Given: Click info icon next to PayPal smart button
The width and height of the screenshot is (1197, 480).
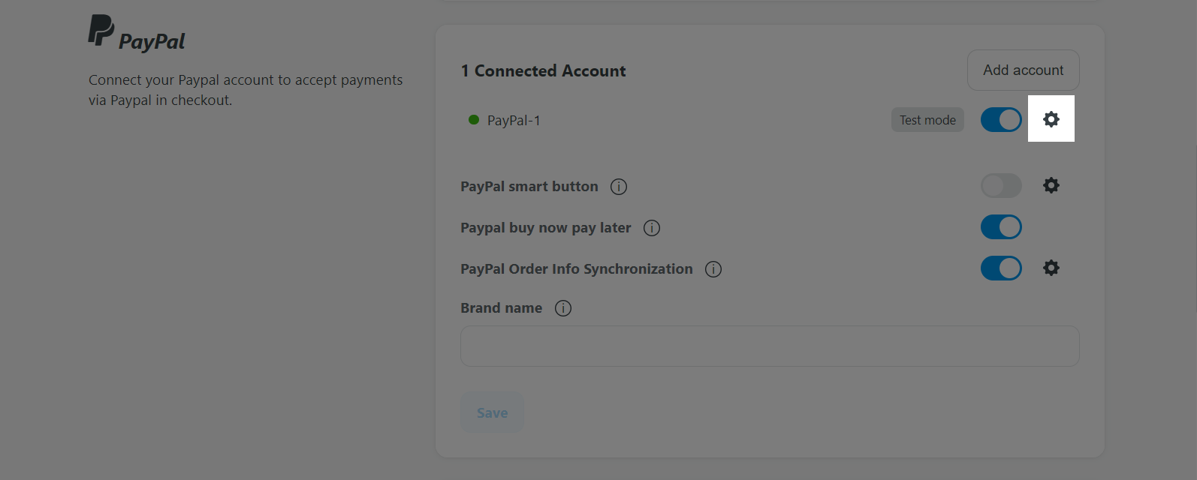Looking at the screenshot, I should (x=619, y=187).
